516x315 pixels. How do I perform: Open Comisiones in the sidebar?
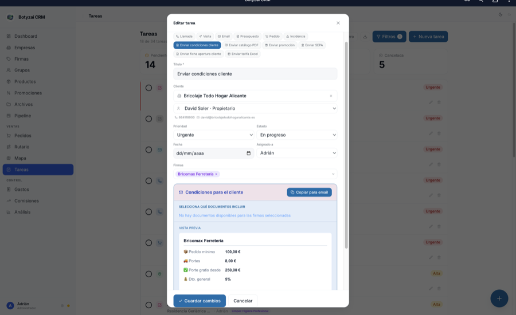click(x=38, y=201)
